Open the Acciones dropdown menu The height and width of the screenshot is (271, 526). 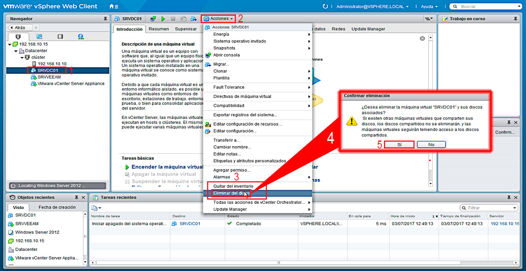[218, 18]
